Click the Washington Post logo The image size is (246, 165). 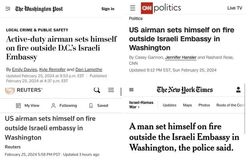(39, 9)
